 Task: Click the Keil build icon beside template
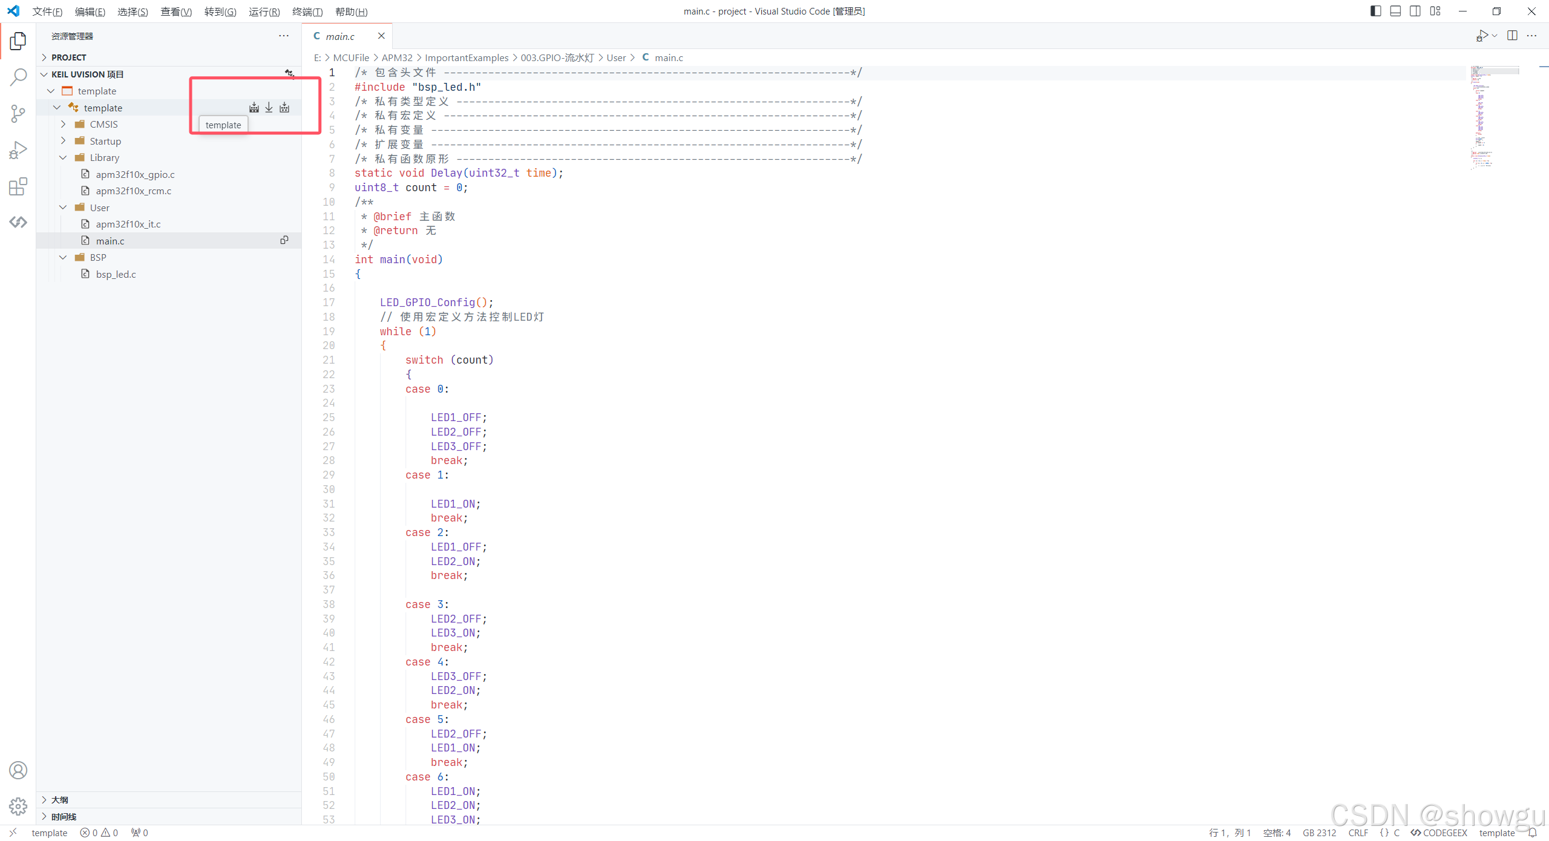[x=254, y=107]
